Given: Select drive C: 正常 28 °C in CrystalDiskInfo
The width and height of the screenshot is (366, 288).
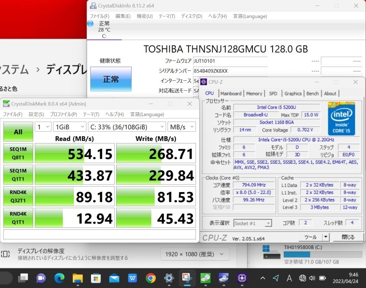Looking at the screenshot, I should click(104, 30).
